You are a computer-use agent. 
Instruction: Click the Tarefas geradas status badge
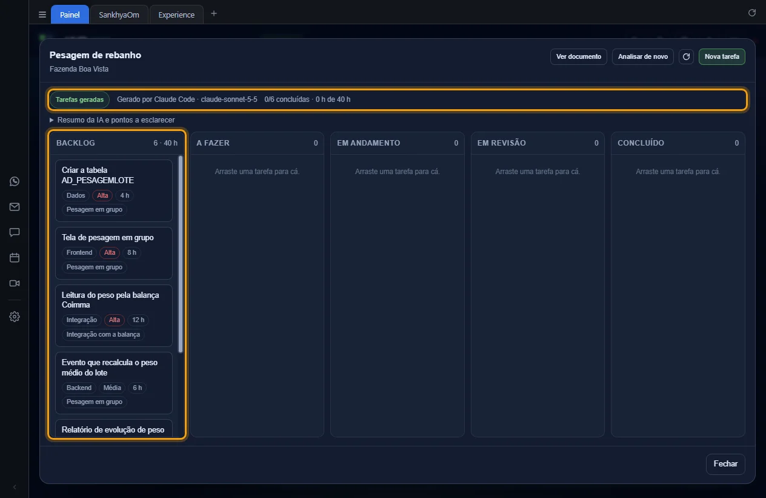coord(79,99)
